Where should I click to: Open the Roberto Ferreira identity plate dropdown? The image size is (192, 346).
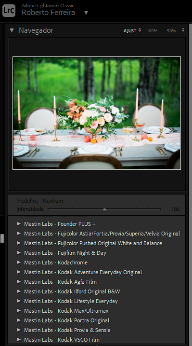click(x=86, y=13)
